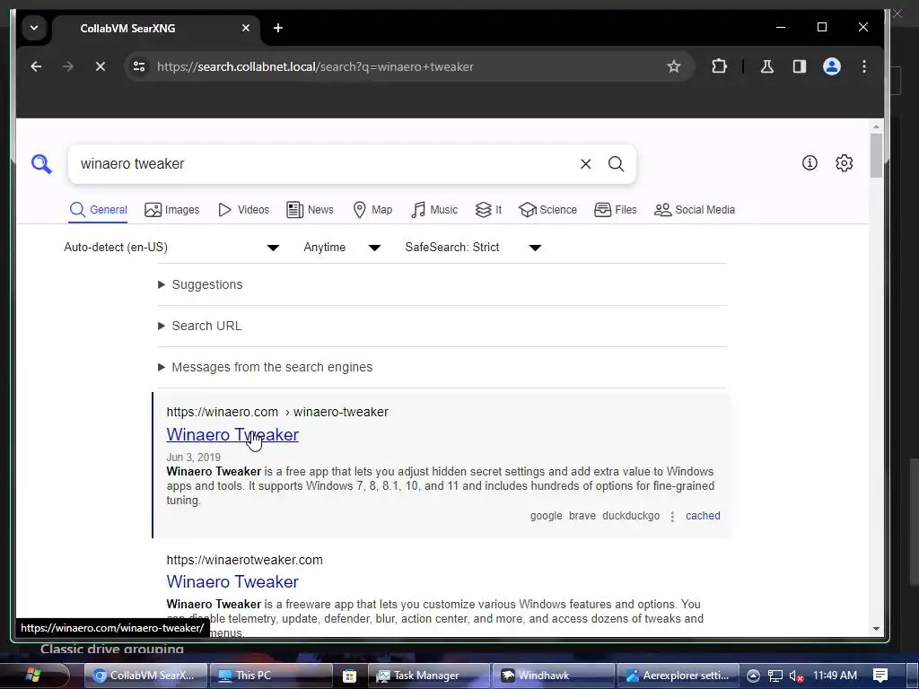Screen dimensions: 919x689
Task: Click the brave engine label
Action: pyautogui.click(x=582, y=516)
